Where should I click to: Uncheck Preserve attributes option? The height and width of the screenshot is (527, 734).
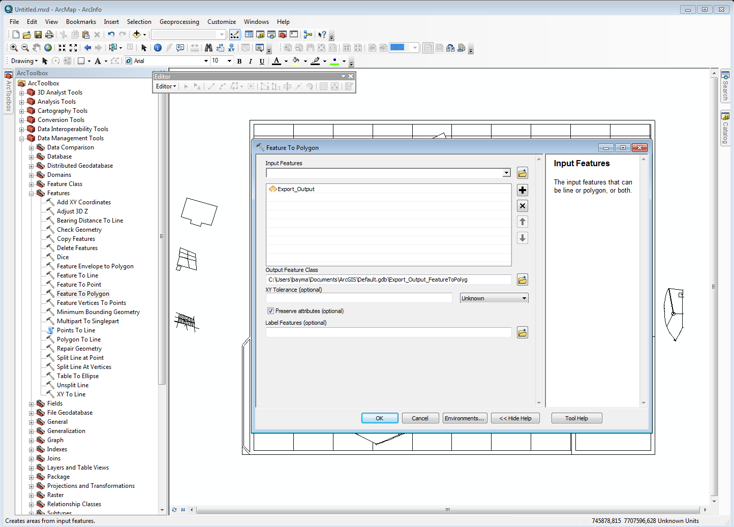click(x=270, y=311)
